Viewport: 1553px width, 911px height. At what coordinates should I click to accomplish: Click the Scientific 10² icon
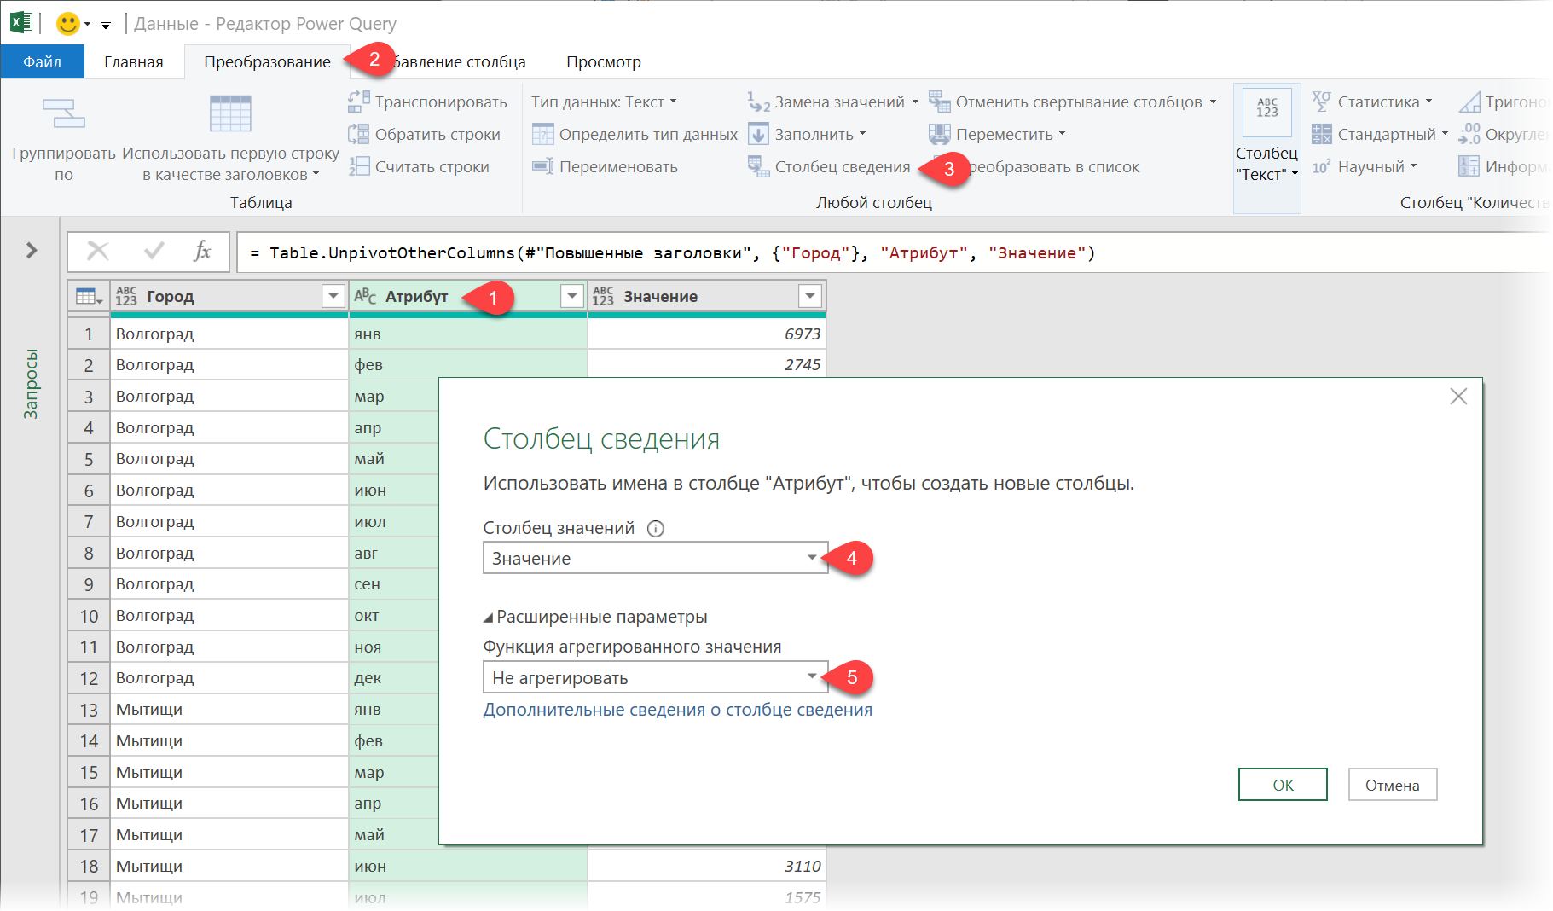tap(1322, 166)
